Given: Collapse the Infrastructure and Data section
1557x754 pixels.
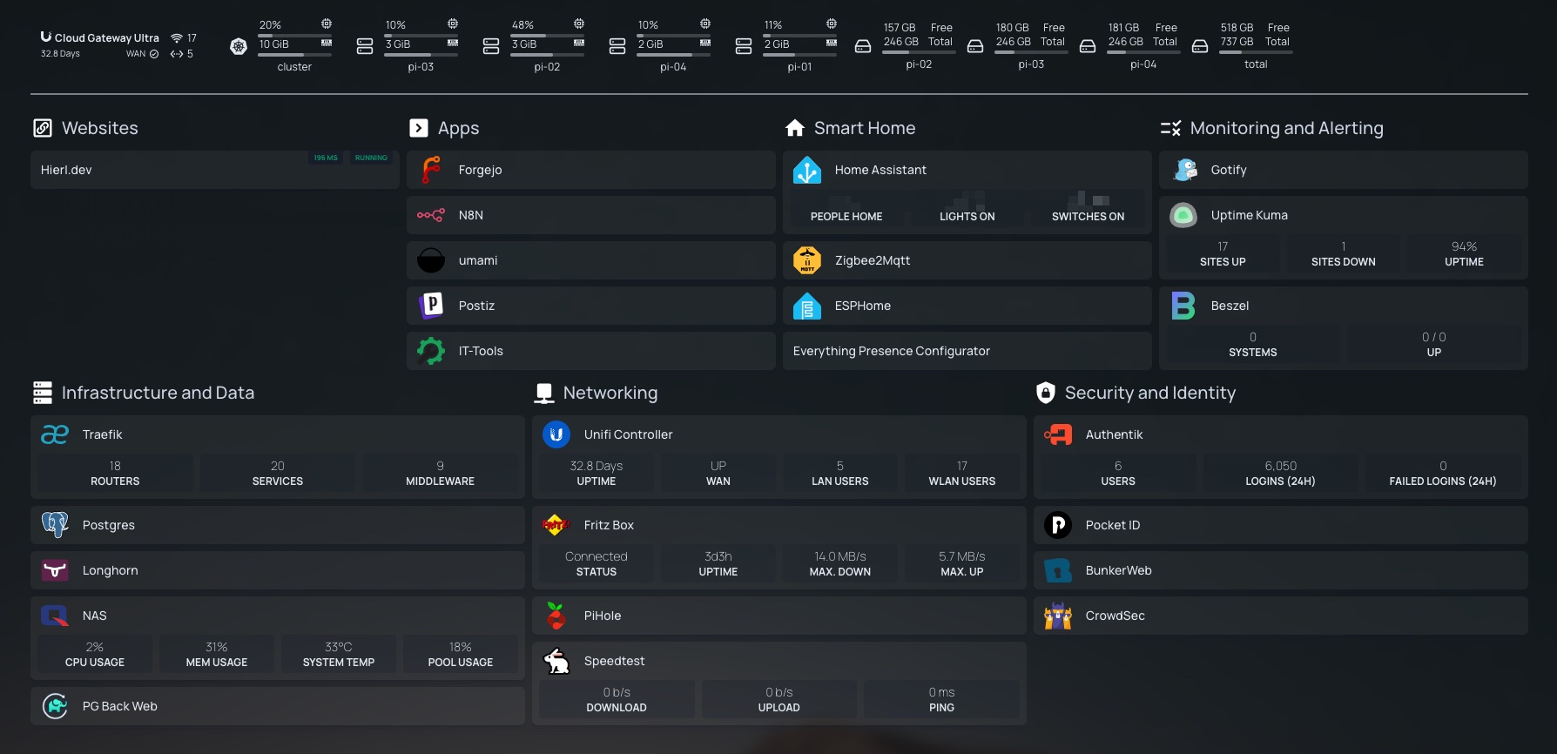Looking at the screenshot, I should click(144, 393).
